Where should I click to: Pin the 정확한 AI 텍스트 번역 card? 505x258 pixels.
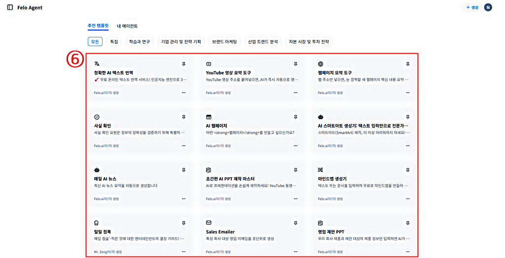pyautogui.click(x=183, y=64)
